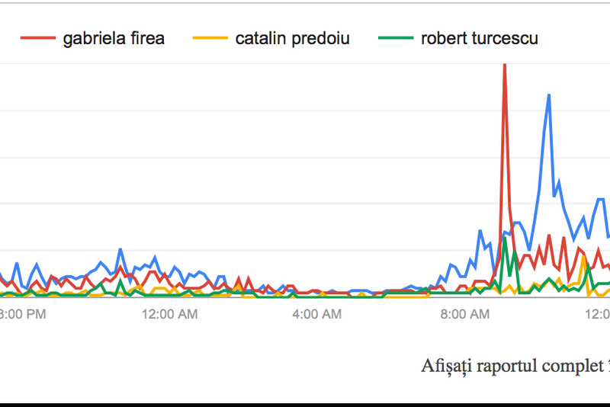Click the yellow line's peak near right edge
Screen dimensions: 610x407
(583, 257)
